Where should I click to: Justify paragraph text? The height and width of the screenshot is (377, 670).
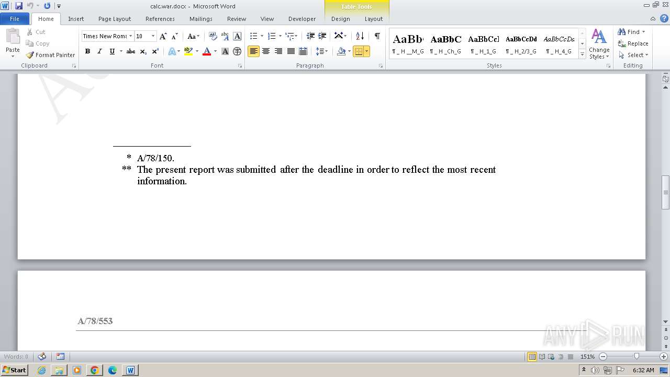(x=291, y=51)
